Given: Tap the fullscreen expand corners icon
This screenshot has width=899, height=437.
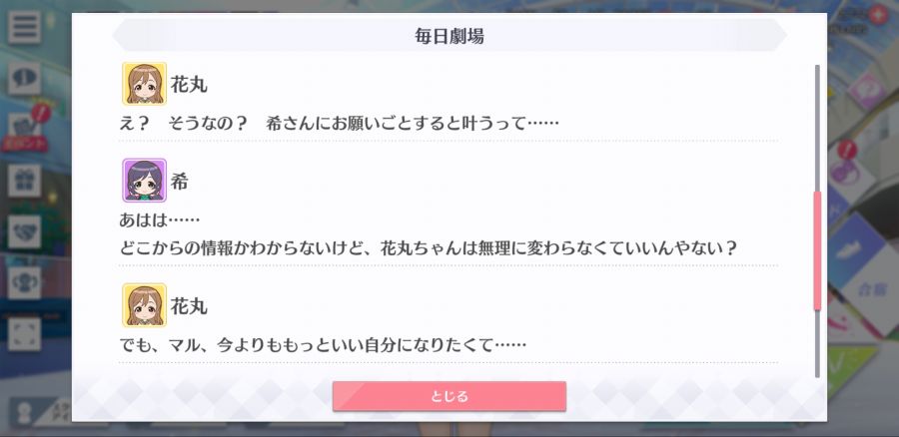Looking at the screenshot, I should click(x=24, y=334).
